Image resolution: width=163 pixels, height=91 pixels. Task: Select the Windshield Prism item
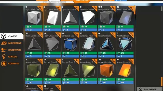pyautogui.click(x=88, y=45)
